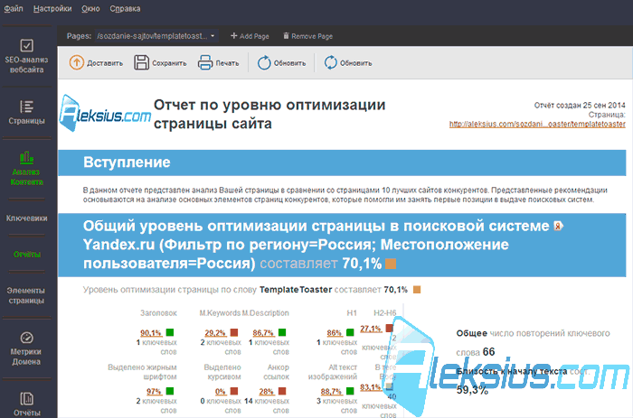This screenshot has width=633, height=418.
Task: Open the aleksius.com page URL link
Action: (x=537, y=125)
